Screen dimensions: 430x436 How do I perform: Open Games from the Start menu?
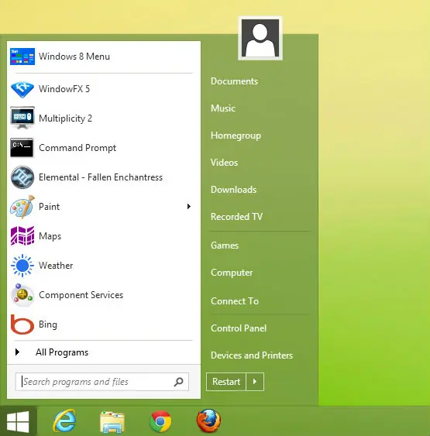tap(225, 245)
